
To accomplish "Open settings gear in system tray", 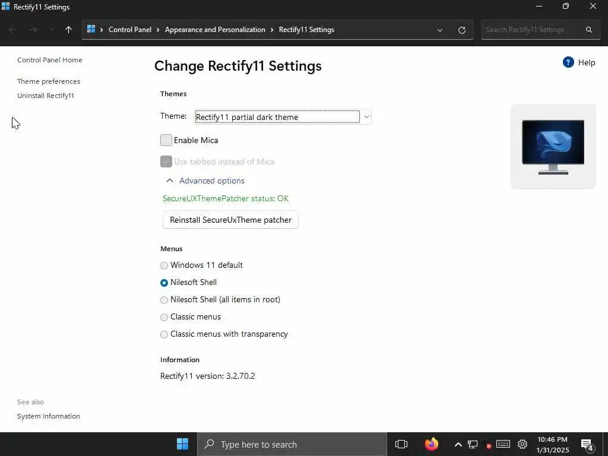I will (522, 444).
